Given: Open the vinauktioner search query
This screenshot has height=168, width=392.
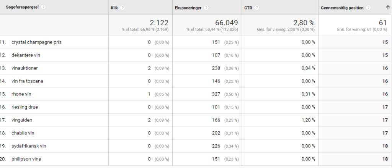Looking at the screenshot, I should point(24,68).
